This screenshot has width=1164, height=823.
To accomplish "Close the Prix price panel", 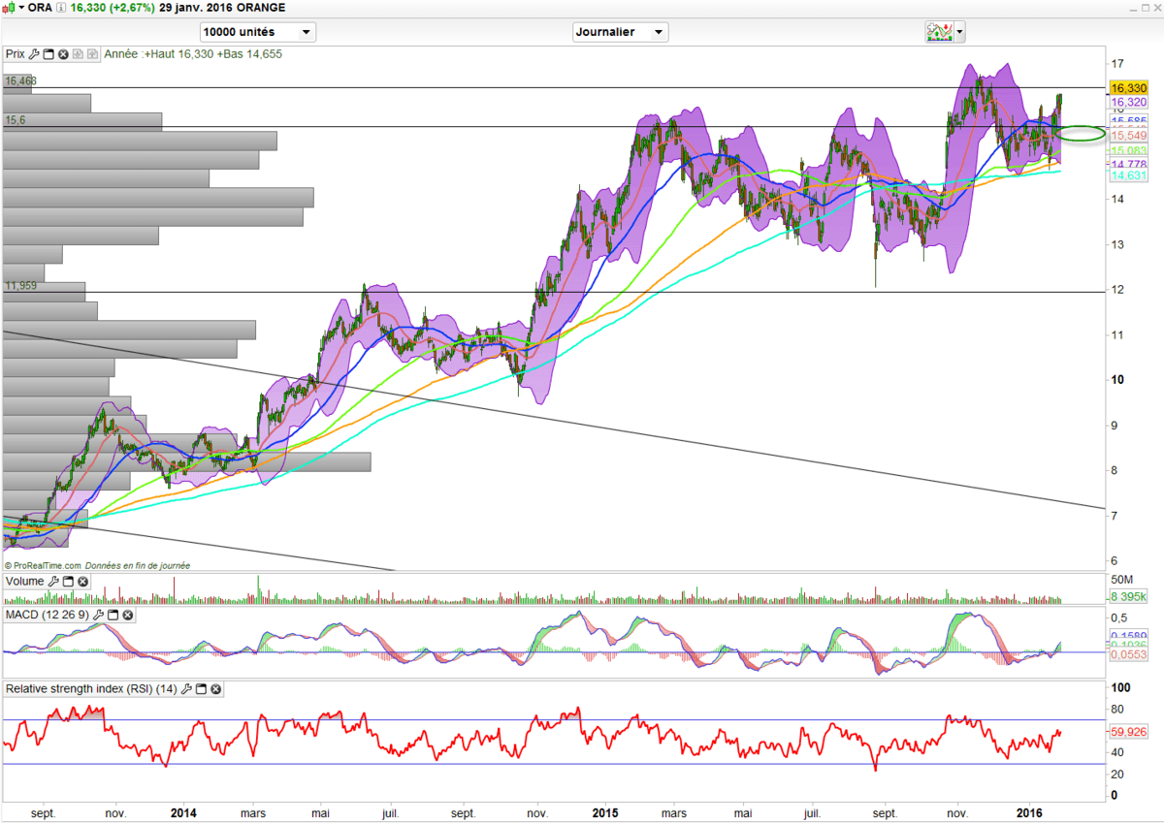I will [x=63, y=54].
